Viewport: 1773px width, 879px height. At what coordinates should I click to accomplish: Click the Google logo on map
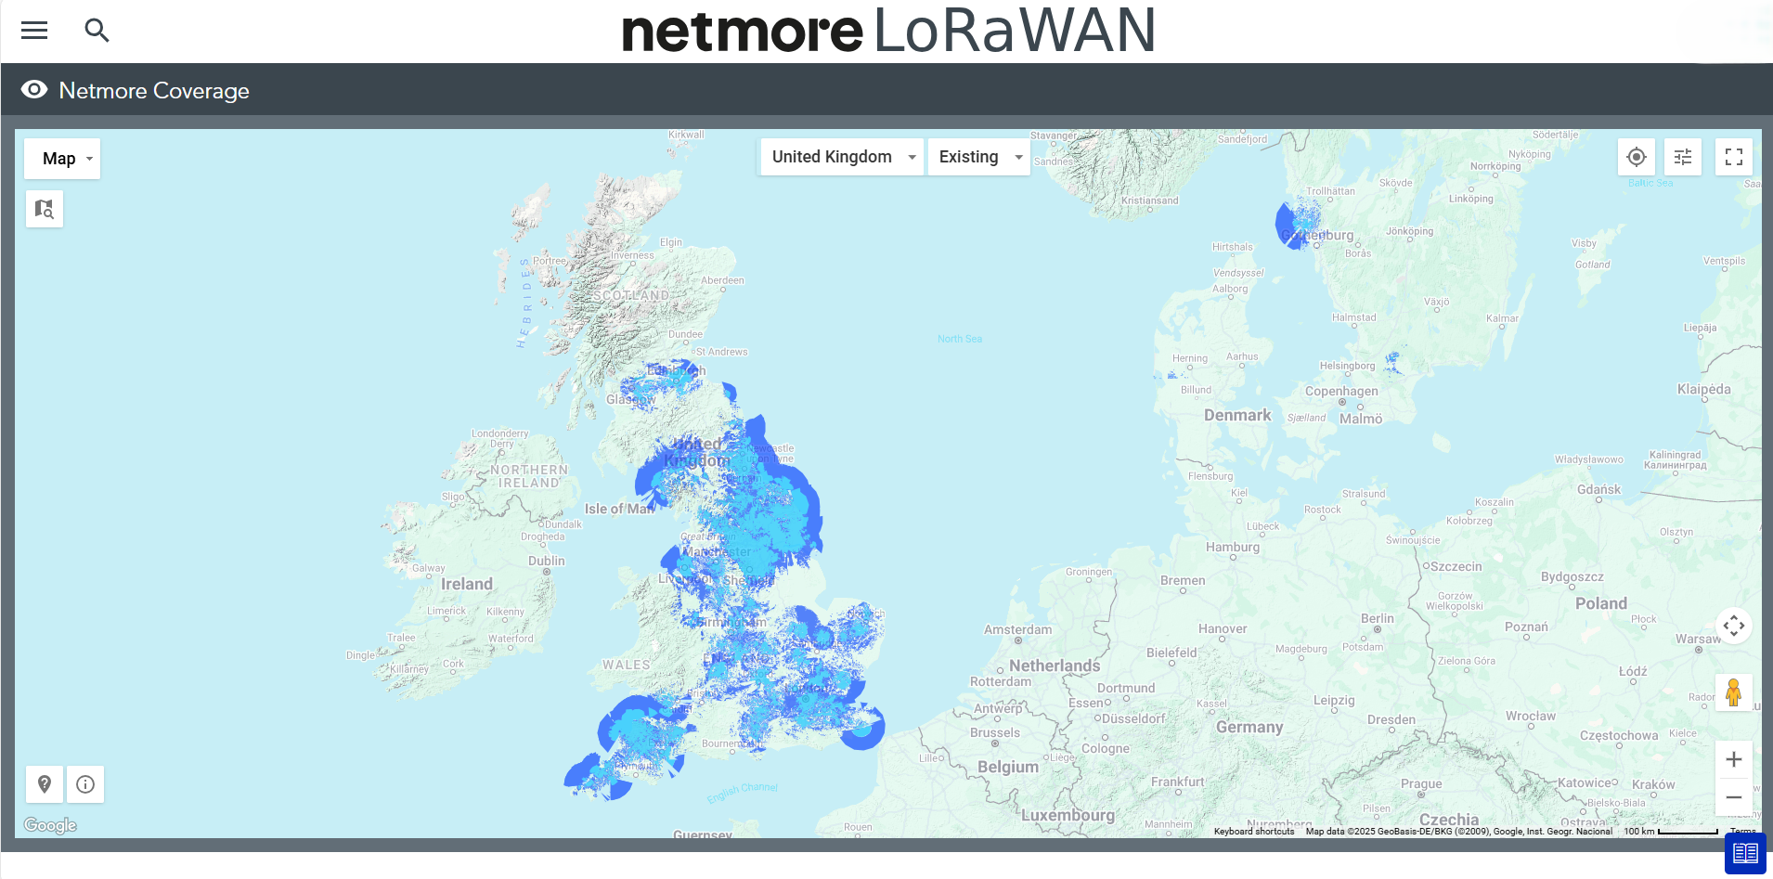(x=50, y=825)
